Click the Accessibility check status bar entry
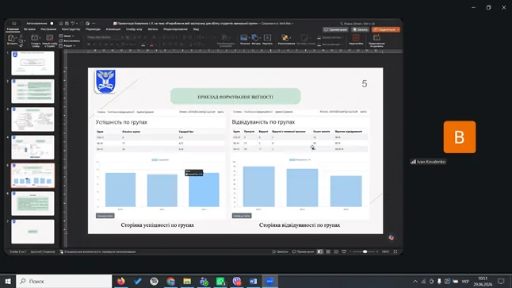This screenshot has width=512, height=288. (x=97, y=252)
